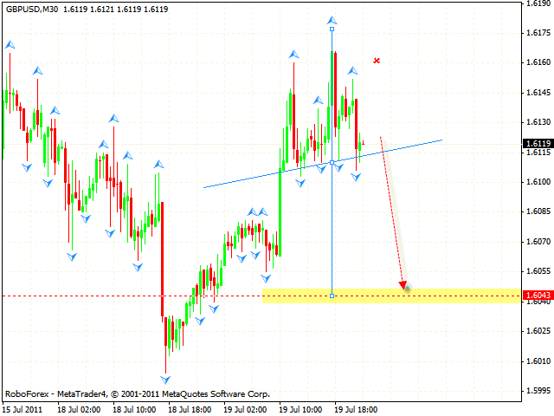
Task: Click the red 1.6043 price label
Action: [538, 295]
